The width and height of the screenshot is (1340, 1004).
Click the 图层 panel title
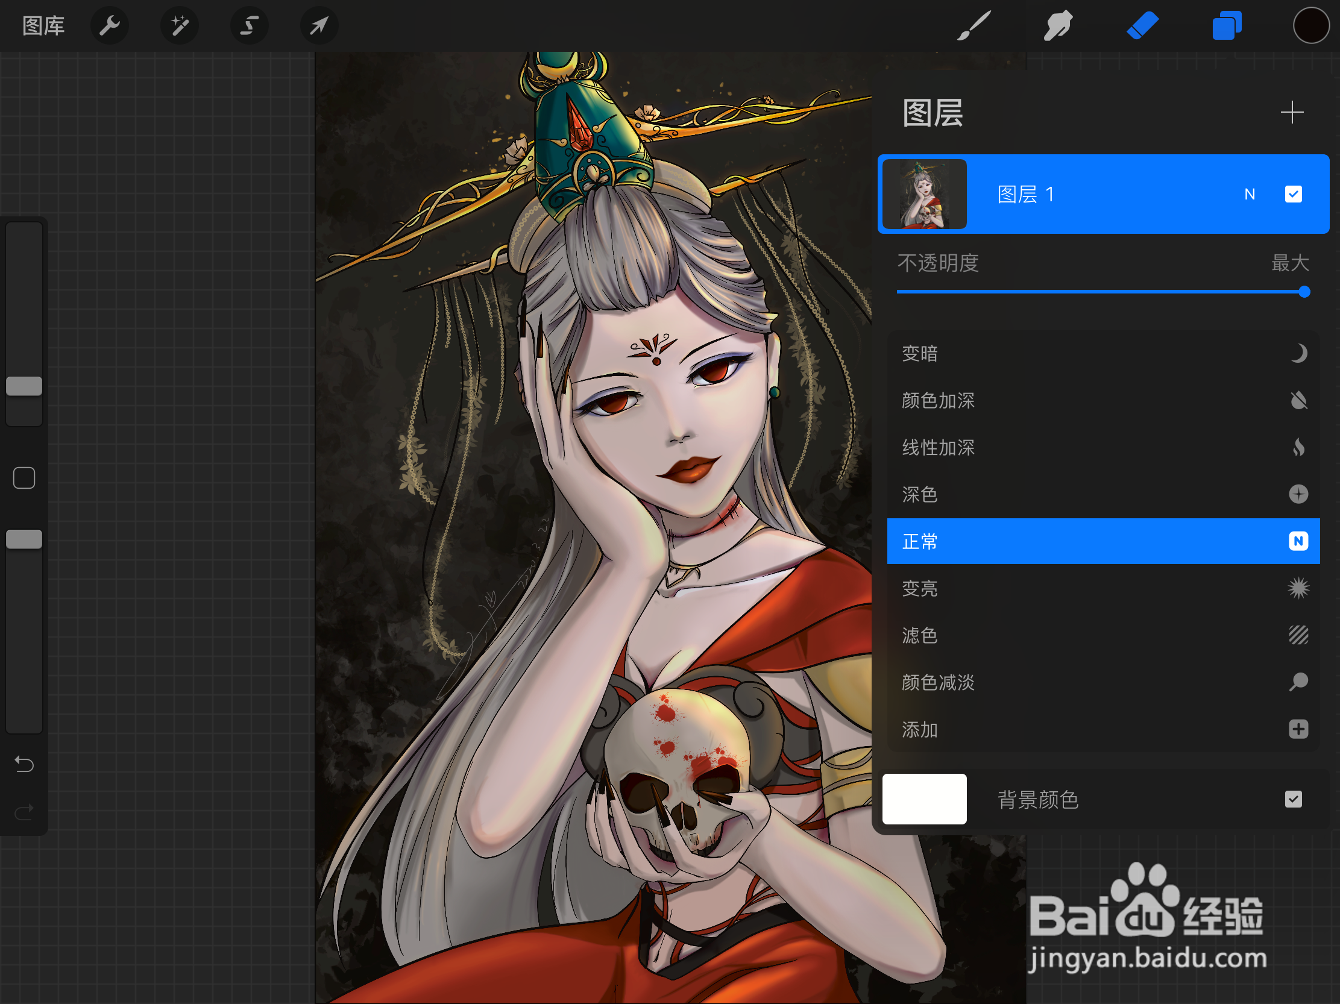(933, 113)
